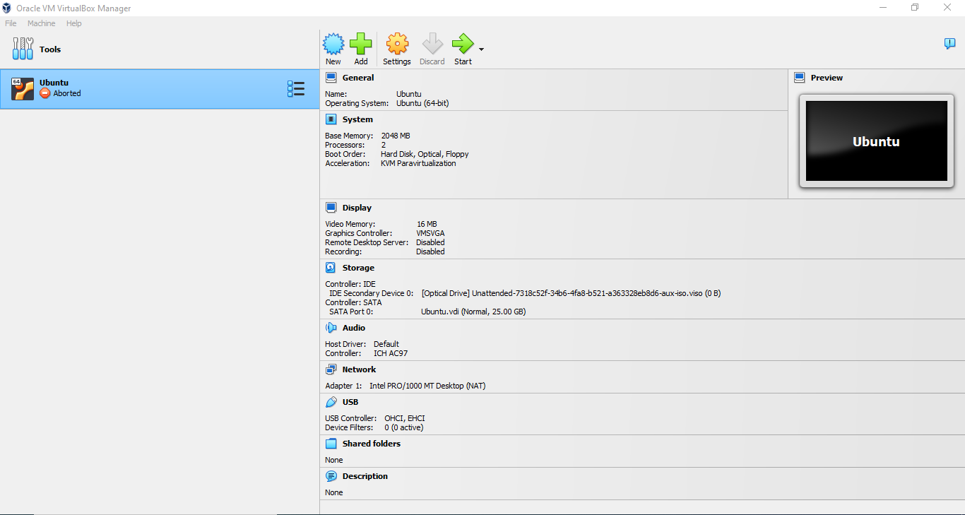
Task: Click the System chip icon
Action: [331, 119]
